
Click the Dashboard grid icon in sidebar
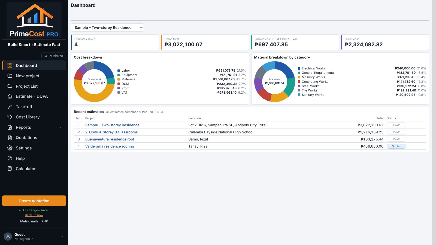pos(10,65)
